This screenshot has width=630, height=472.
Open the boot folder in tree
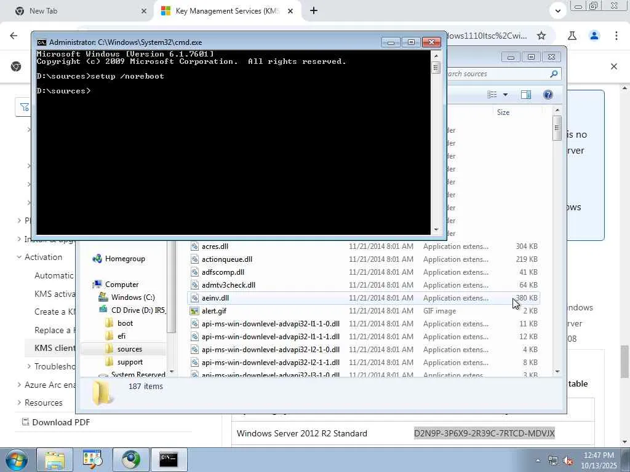coord(125,323)
